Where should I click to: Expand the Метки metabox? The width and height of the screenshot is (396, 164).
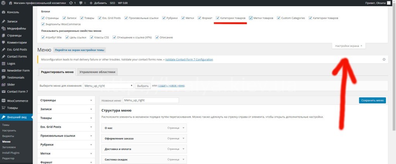coord(91,154)
